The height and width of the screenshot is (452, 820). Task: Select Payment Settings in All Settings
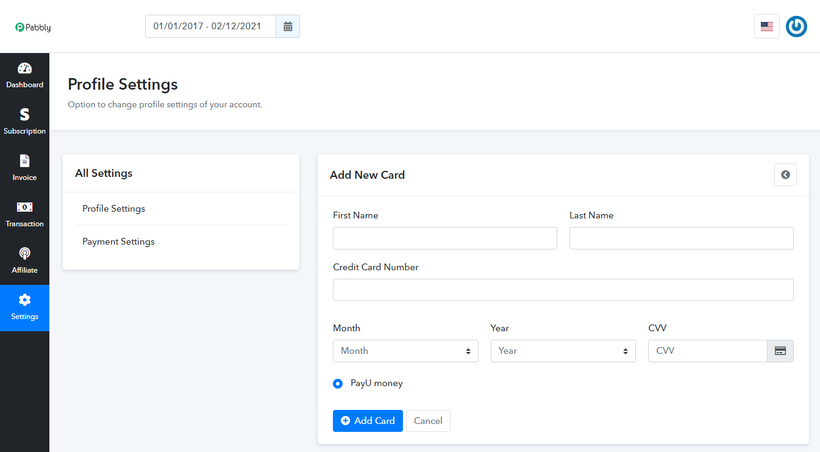coord(119,242)
